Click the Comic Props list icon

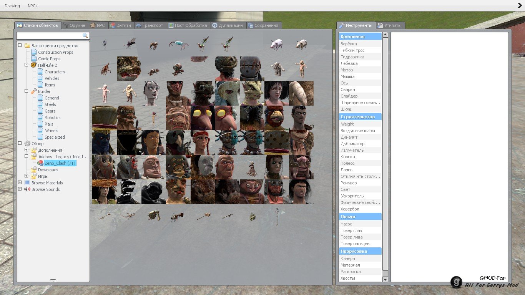click(x=33, y=59)
